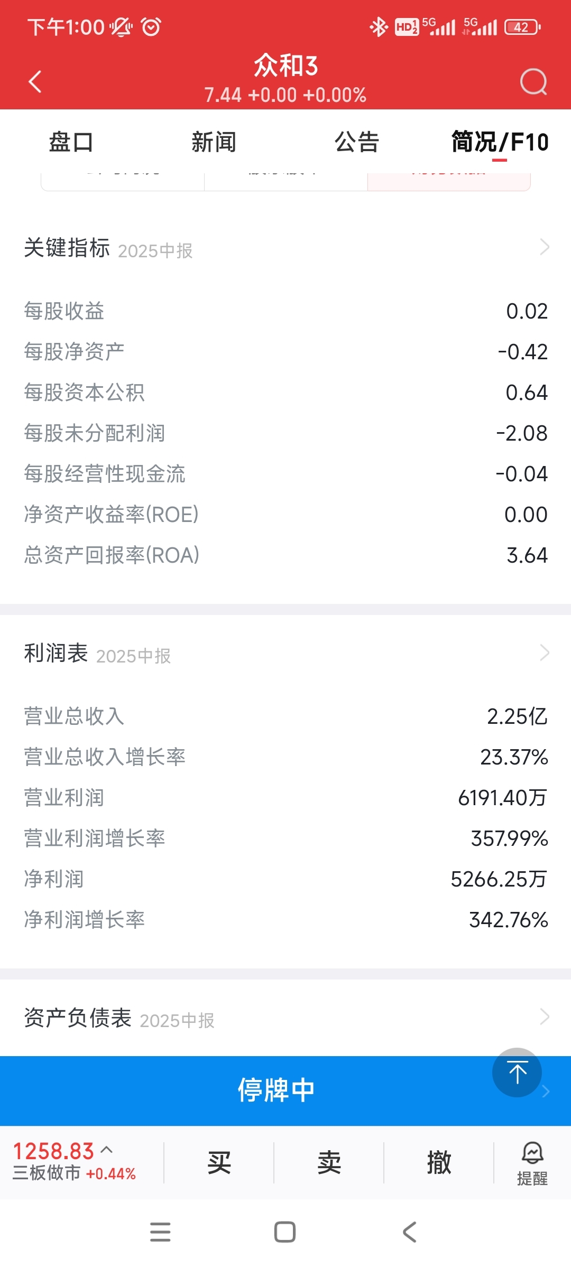Expand the 关键指标 section chevron
This screenshot has height=1268, width=571.
[545, 247]
